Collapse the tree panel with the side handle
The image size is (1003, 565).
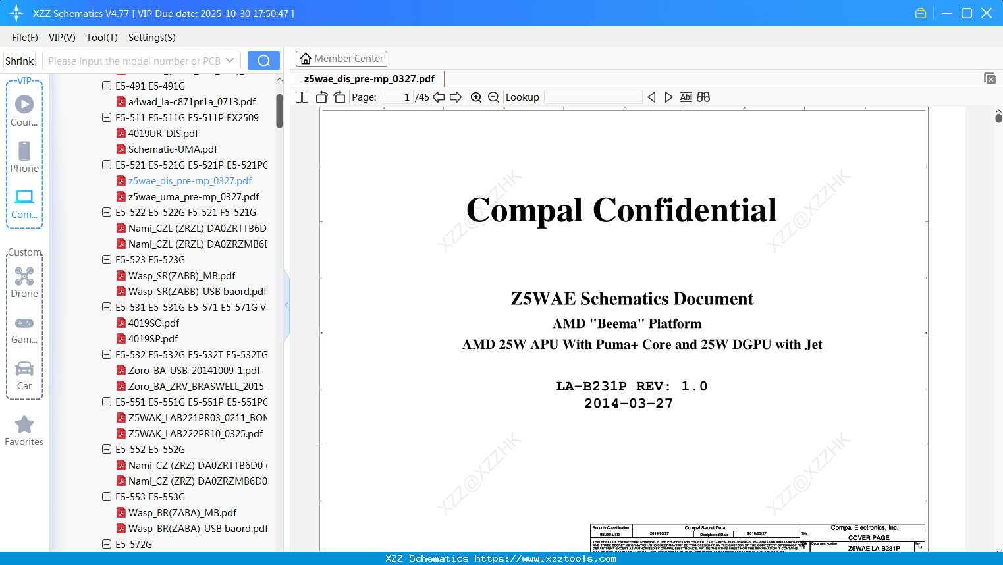click(286, 305)
